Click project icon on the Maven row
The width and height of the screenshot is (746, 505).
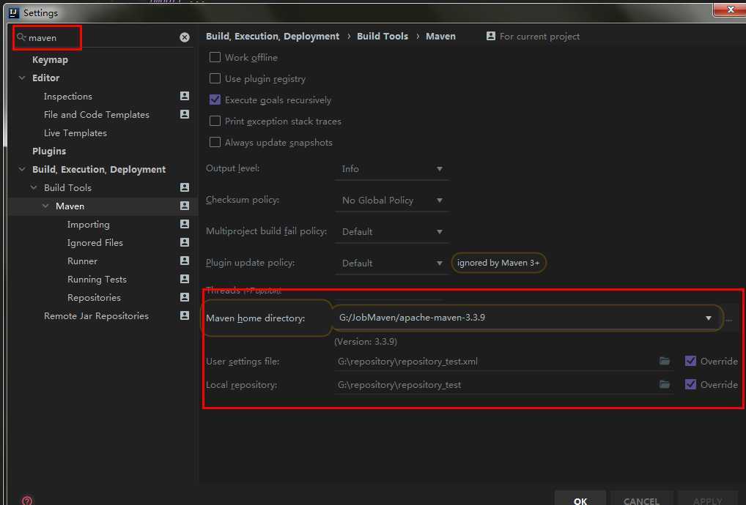[185, 206]
